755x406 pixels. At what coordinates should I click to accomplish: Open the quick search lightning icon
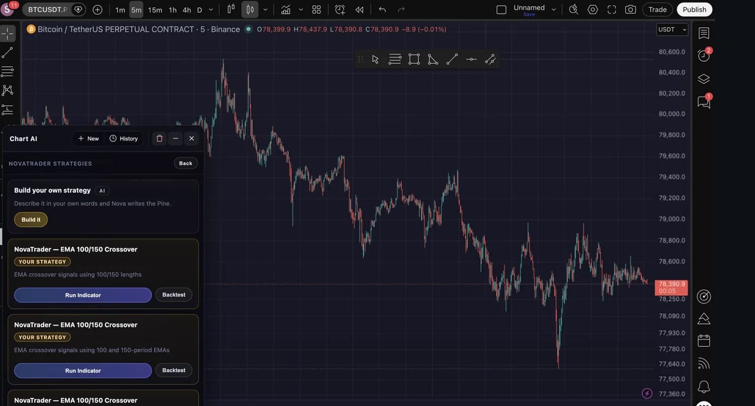[573, 9]
